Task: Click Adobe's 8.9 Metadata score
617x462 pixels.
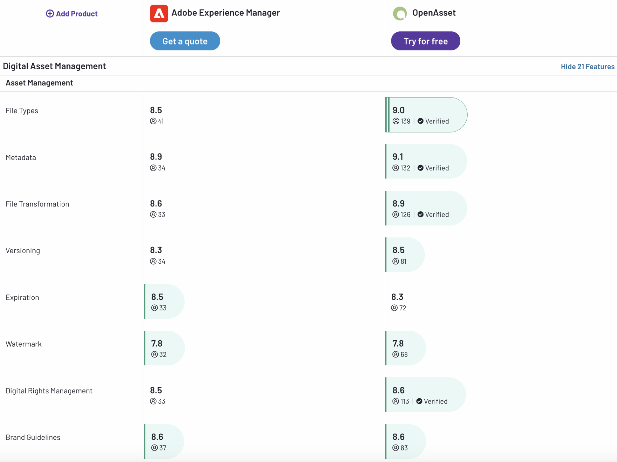Action: [x=156, y=157]
